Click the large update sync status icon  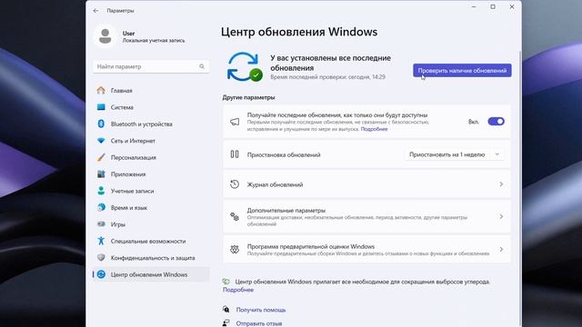coord(245,66)
